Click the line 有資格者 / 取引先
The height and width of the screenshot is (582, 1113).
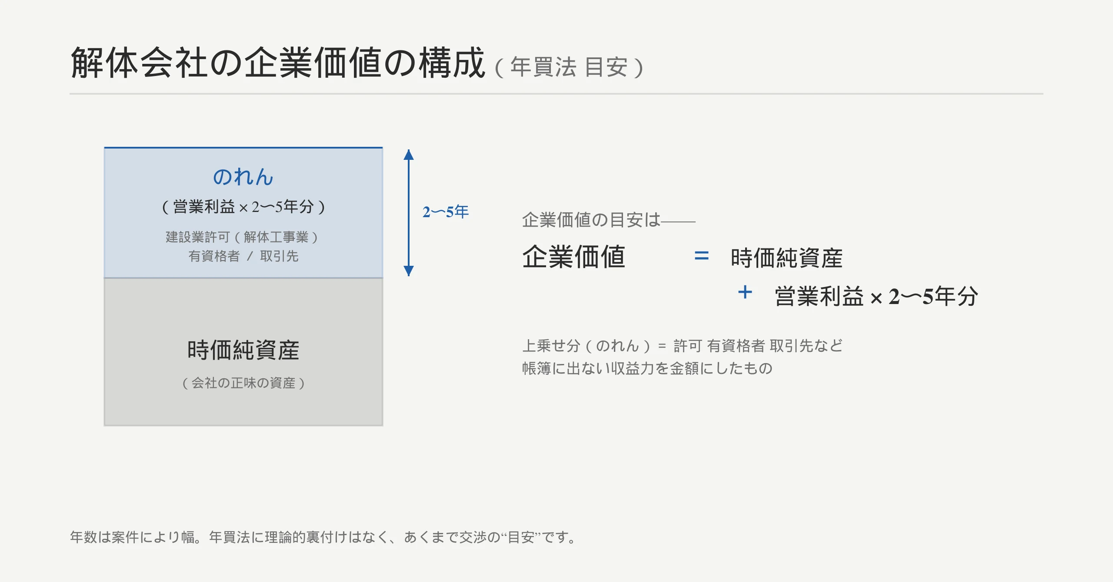point(243,256)
